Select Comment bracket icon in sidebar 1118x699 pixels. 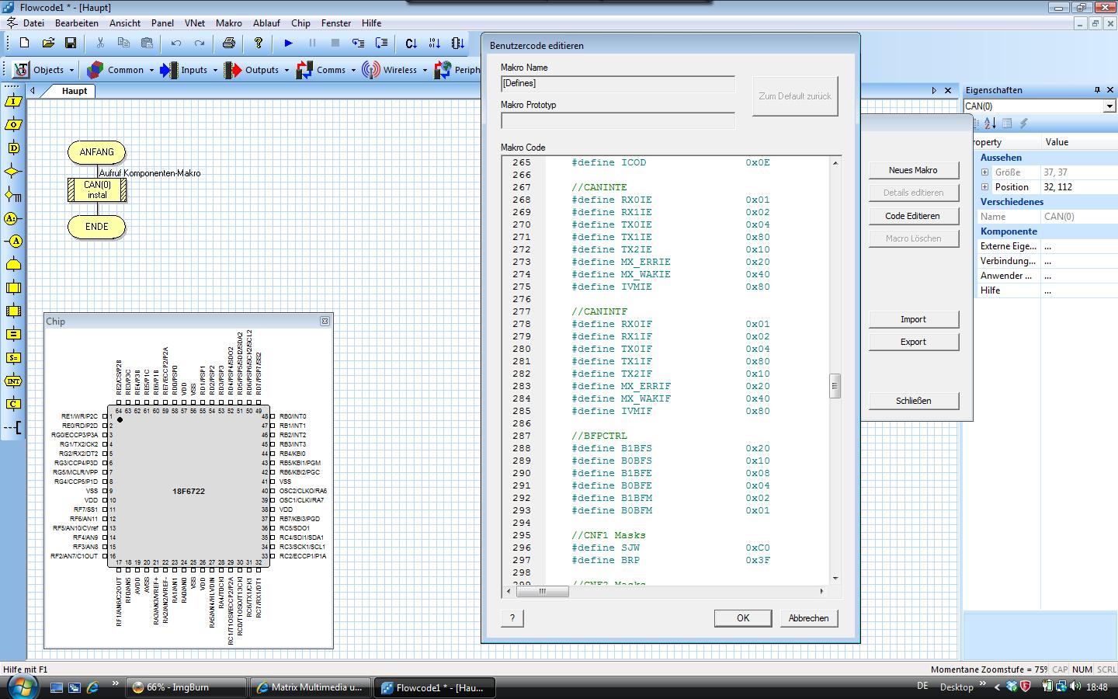click(x=13, y=428)
